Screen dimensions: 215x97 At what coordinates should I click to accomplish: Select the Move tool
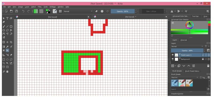coord(7,42)
